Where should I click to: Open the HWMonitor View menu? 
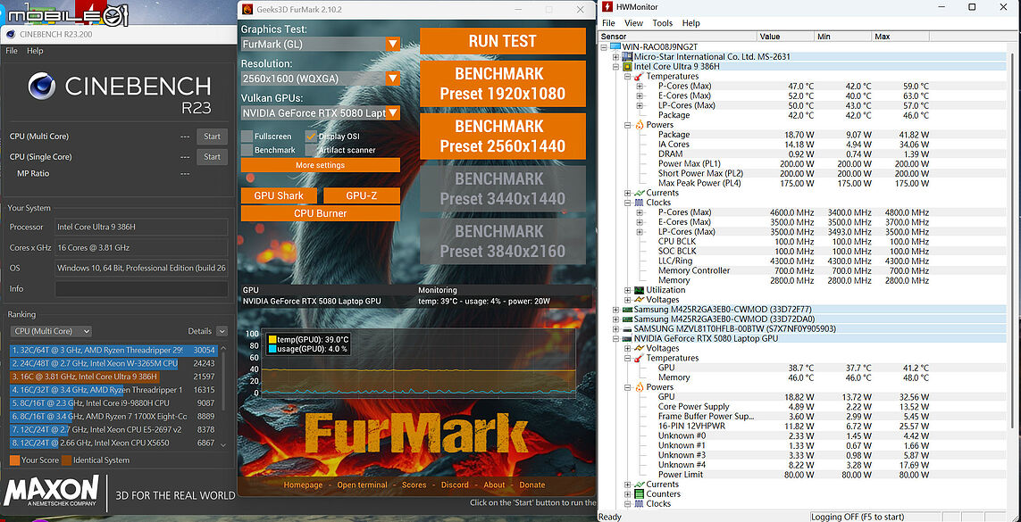(x=633, y=22)
